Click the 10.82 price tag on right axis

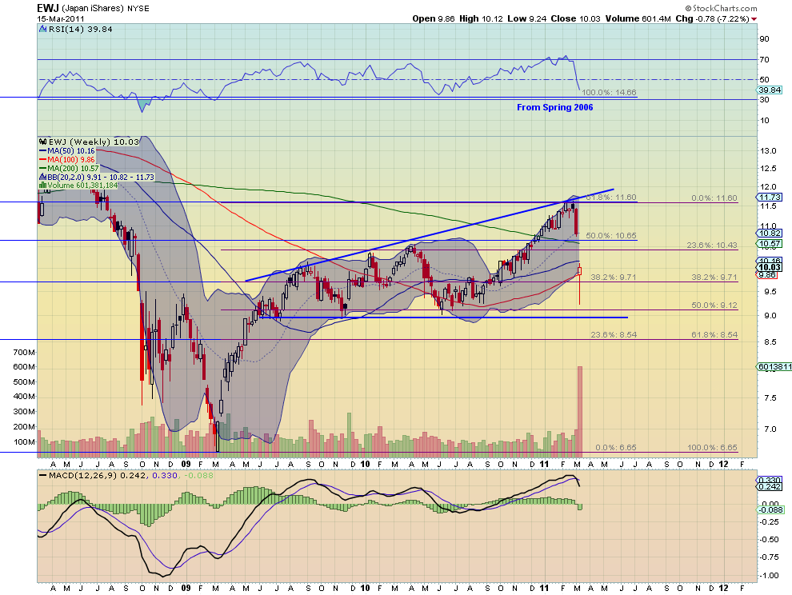(x=770, y=233)
